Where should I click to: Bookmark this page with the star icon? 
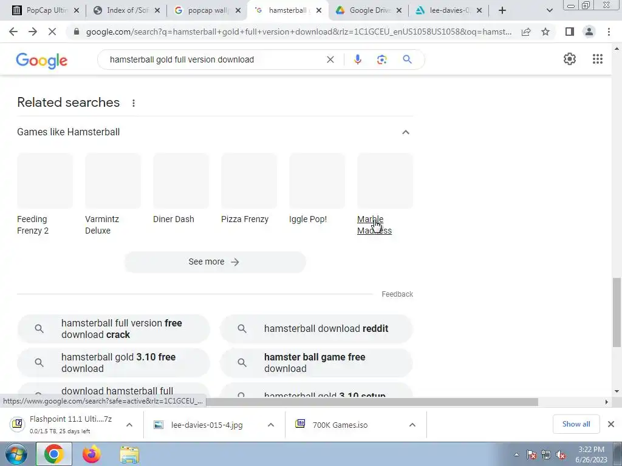[545, 32]
